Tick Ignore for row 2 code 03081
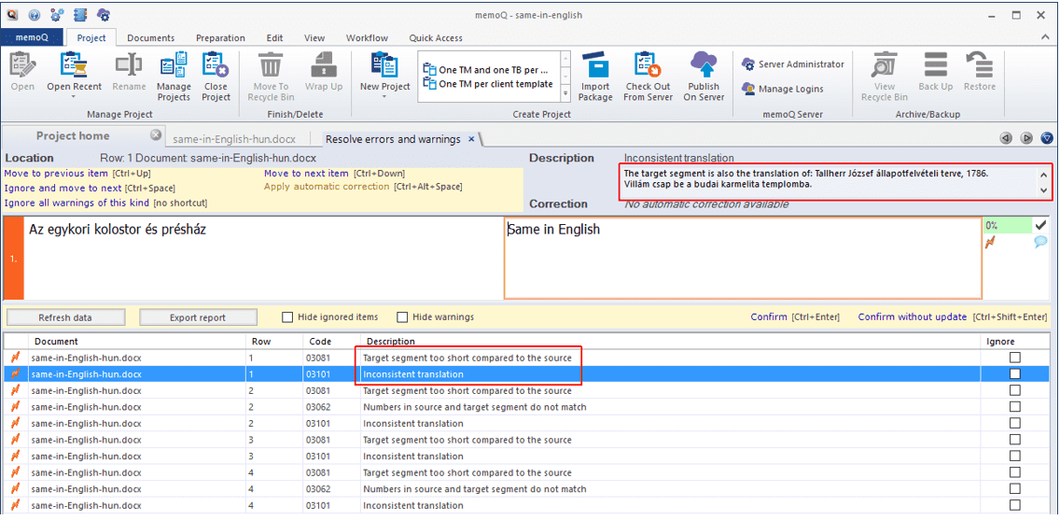 click(x=1014, y=390)
